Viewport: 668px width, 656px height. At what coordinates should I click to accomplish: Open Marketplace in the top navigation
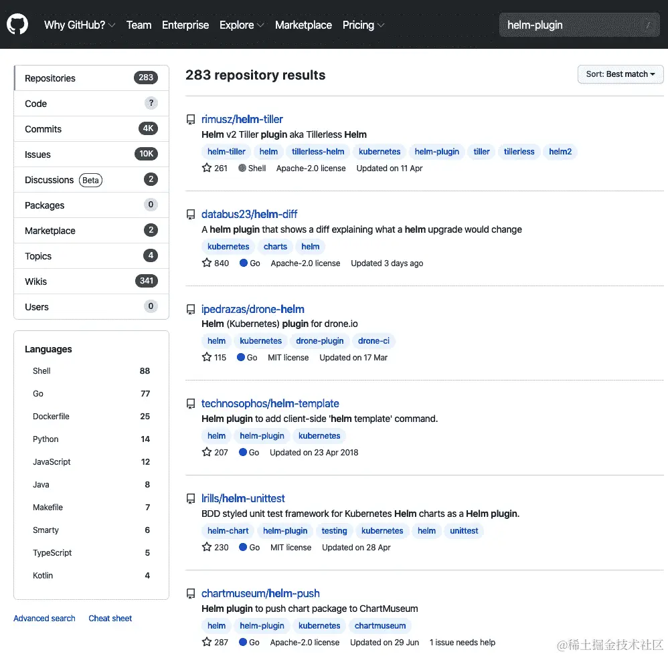point(303,25)
